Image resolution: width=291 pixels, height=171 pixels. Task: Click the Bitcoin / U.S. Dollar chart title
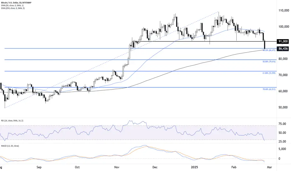coord(16,3)
